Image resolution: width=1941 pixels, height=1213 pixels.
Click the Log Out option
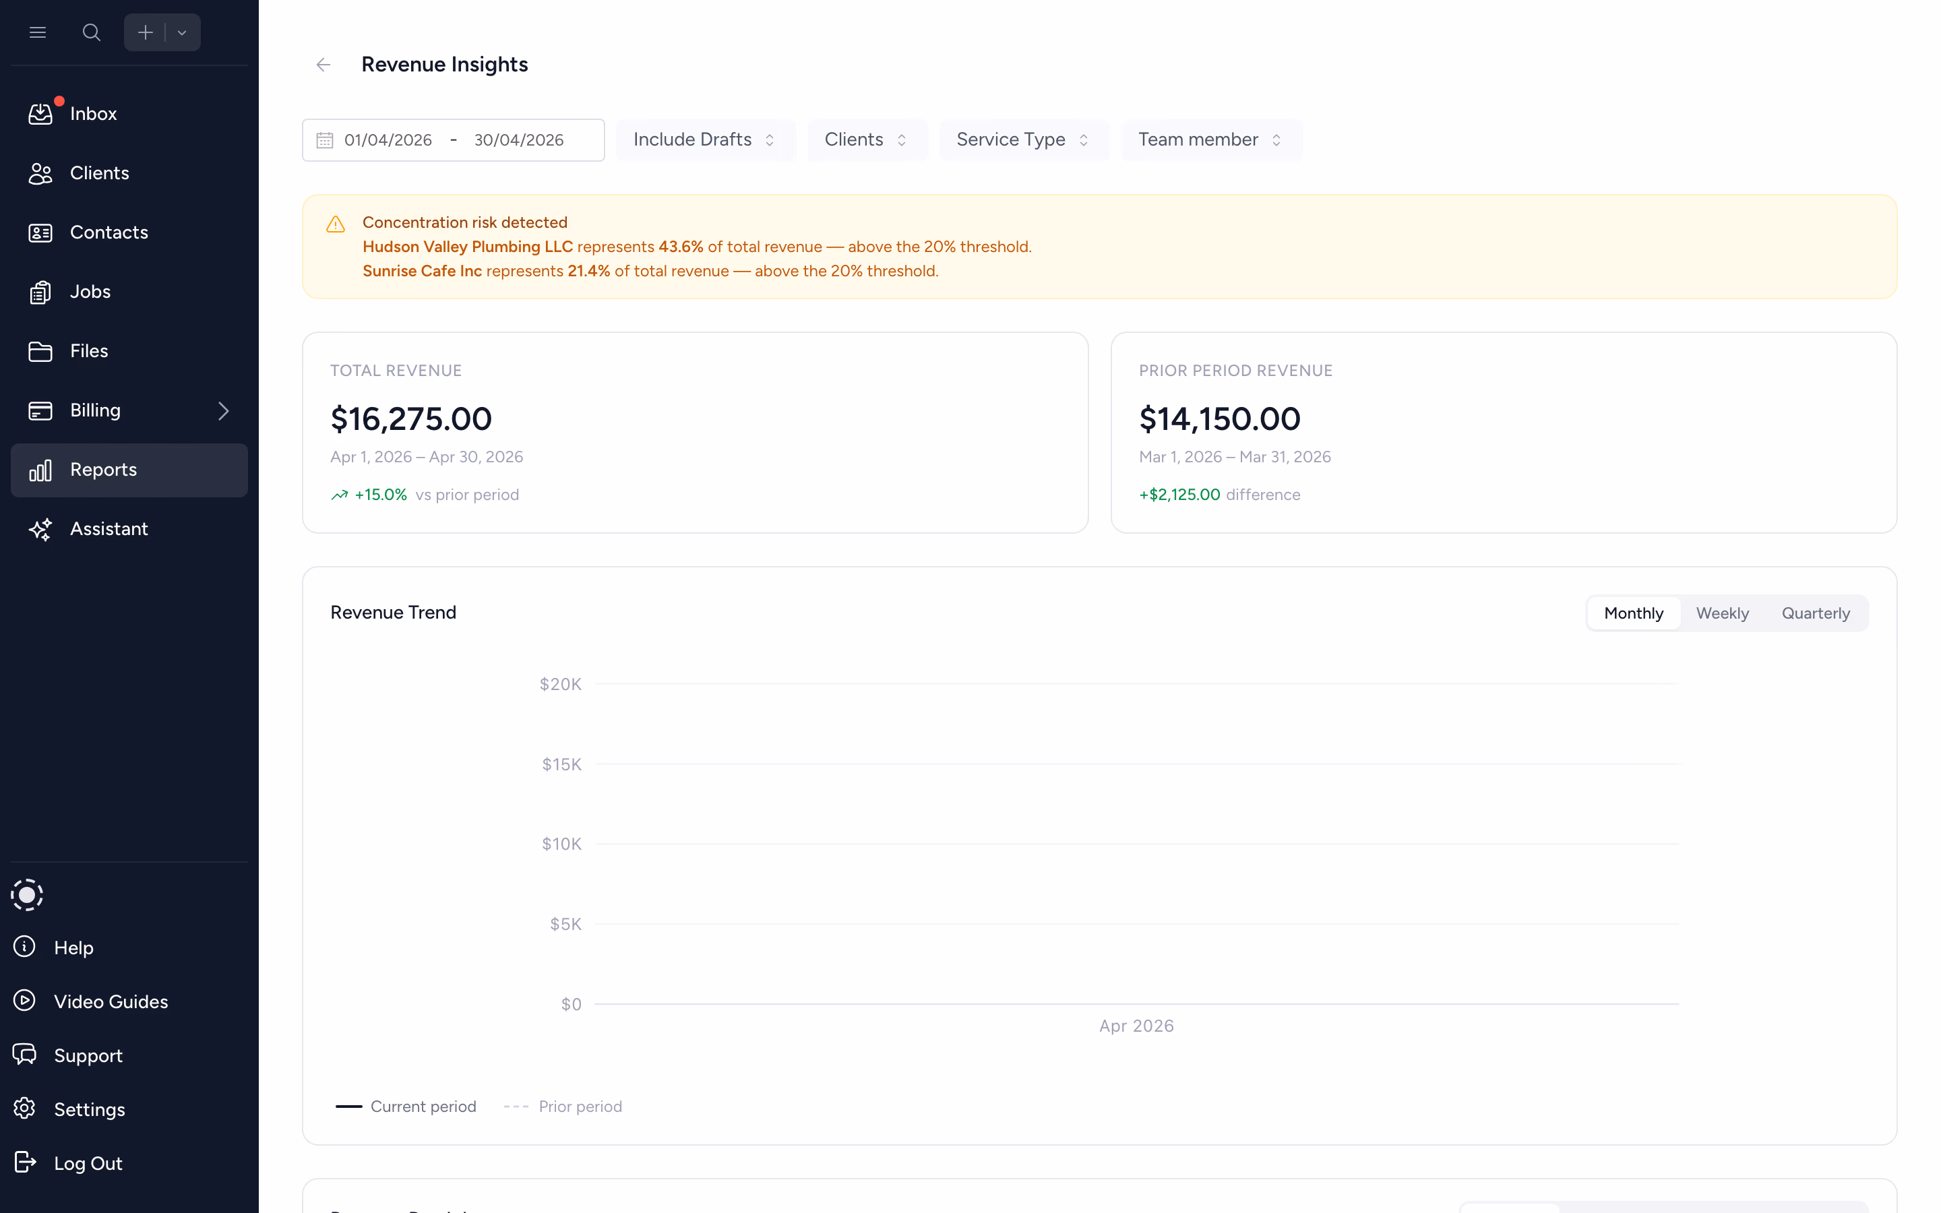pos(88,1162)
